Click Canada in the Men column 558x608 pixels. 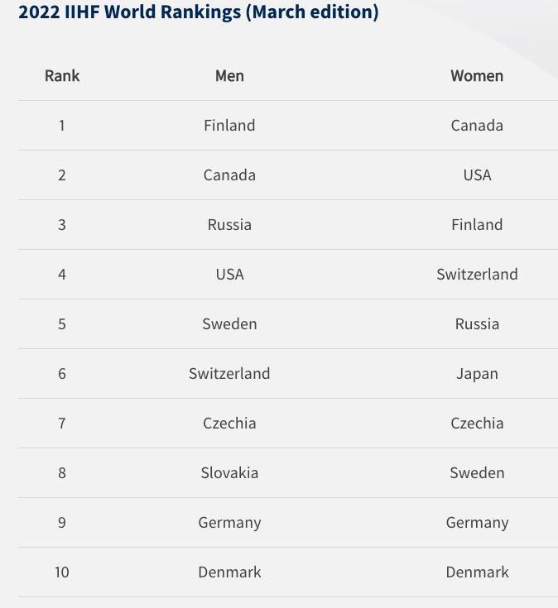tap(229, 175)
